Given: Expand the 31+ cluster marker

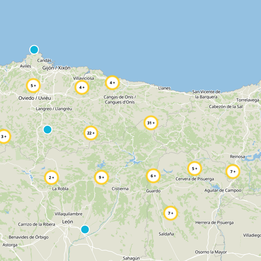Looking at the screenshot, I should pos(151,123).
